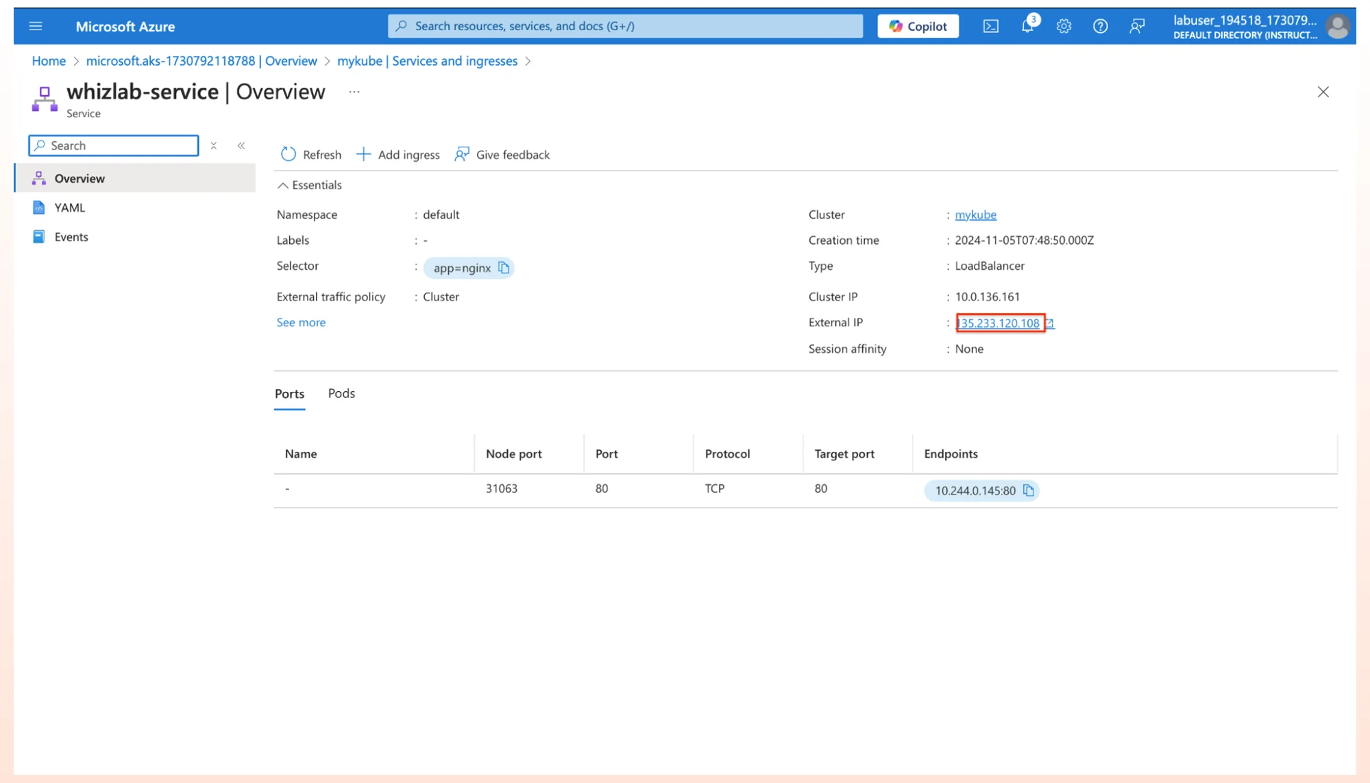Click the external link icon beside External IP
1370x783 pixels.
(x=1049, y=323)
